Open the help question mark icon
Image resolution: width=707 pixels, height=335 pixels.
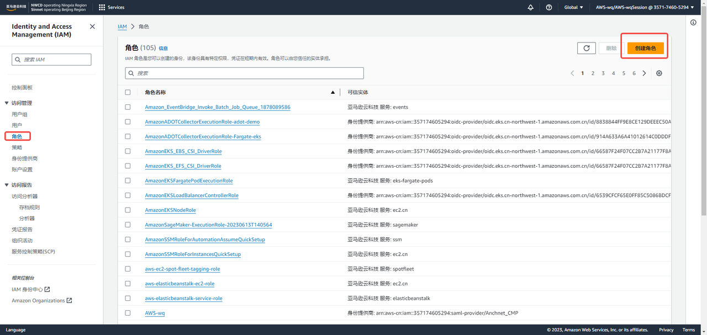tap(549, 7)
